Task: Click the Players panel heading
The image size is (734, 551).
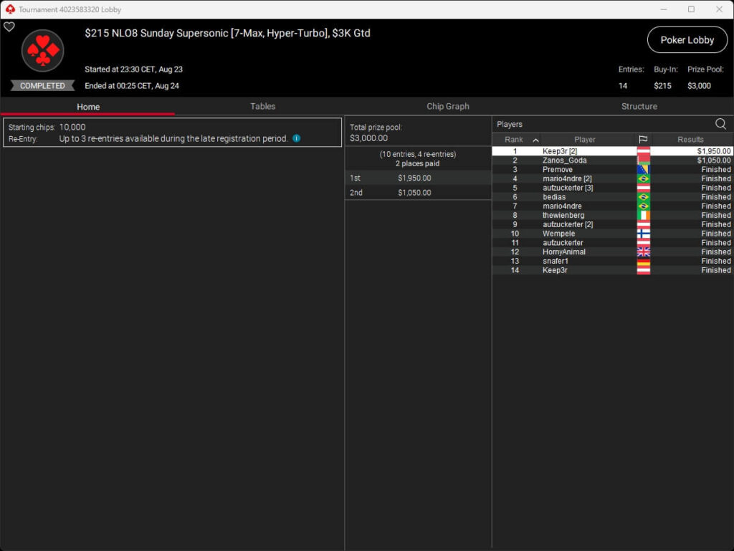Action: pyautogui.click(x=510, y=125)
